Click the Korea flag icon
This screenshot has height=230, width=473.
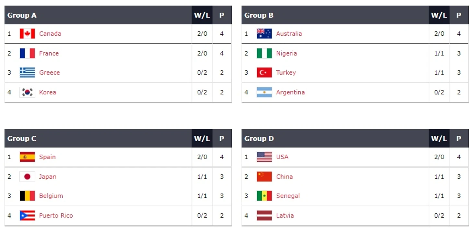(27, 92)
